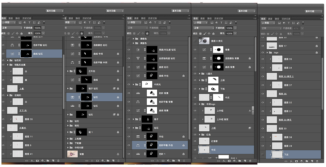Click lock position icon in the fourth panel
This screenshot has height=167, width=326.
(209, 34)
